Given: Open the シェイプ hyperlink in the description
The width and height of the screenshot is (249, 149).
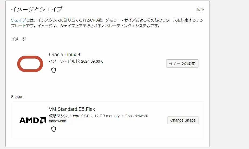Looking at the screenshot, I should 18,20.
